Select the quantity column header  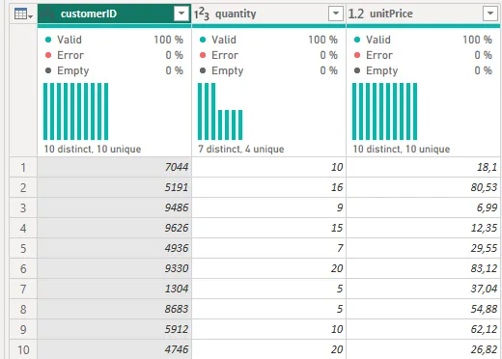click(x=268, y=14)
